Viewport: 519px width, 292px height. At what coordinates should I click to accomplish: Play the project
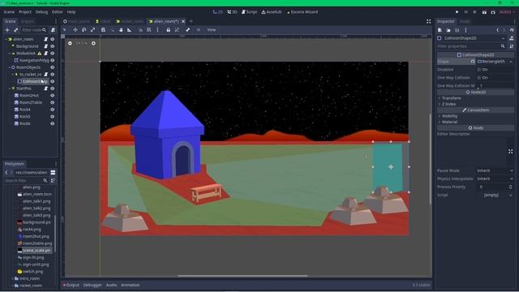click(x=457, y=12)
